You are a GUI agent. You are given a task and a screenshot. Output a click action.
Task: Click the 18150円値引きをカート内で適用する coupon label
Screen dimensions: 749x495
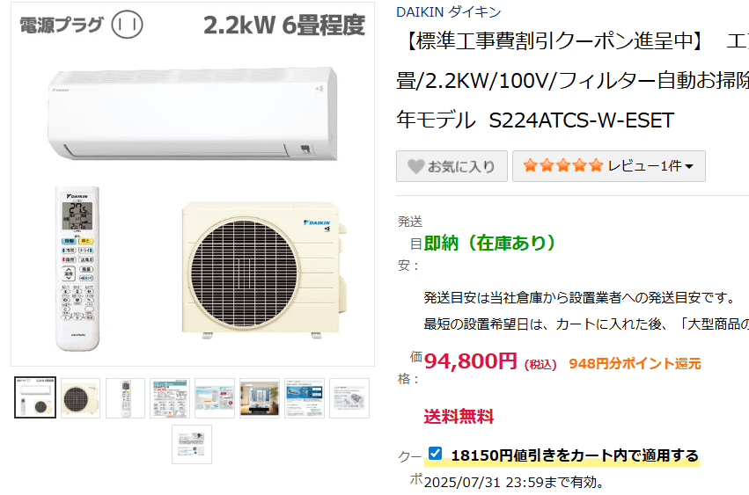pyautogui.click(x=575, y=455)
